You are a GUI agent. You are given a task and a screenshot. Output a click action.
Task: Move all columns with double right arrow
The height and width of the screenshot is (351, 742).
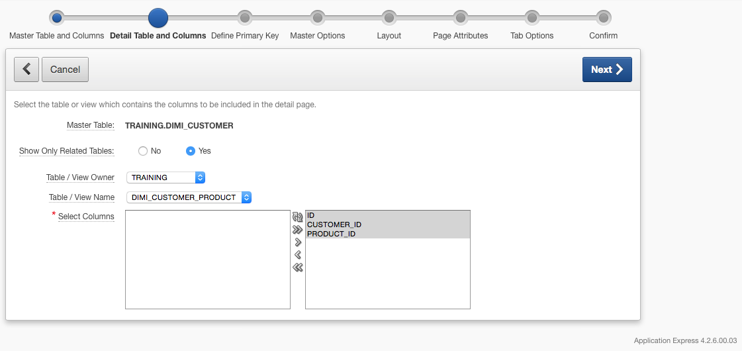pos(298,230)
